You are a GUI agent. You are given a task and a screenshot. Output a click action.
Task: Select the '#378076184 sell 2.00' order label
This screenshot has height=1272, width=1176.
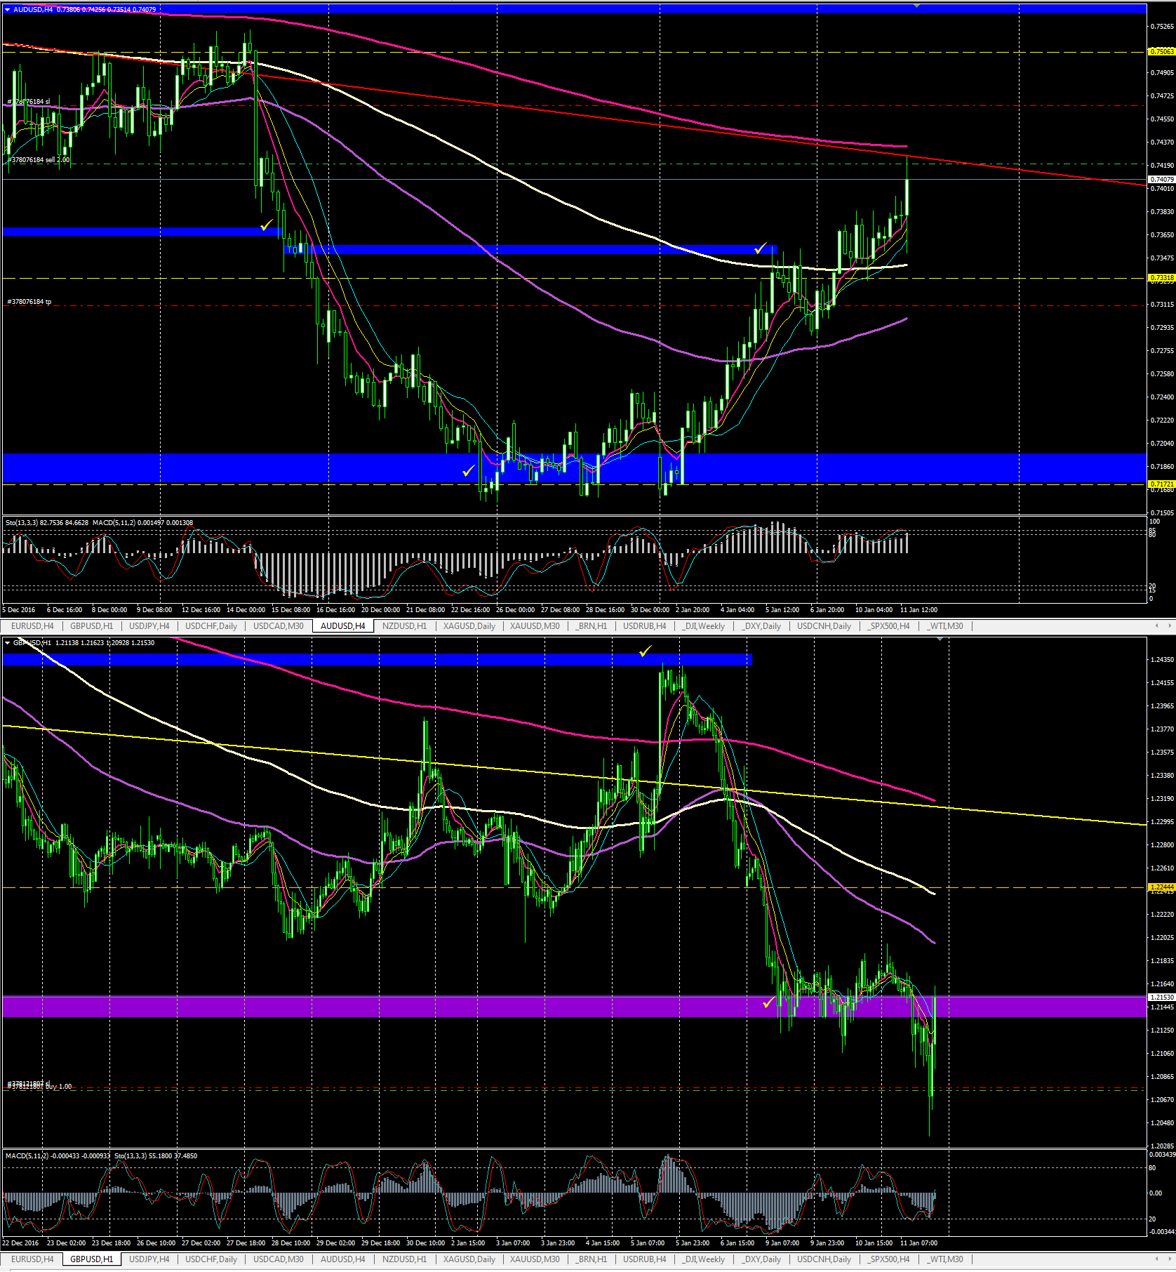pos(39,160)
